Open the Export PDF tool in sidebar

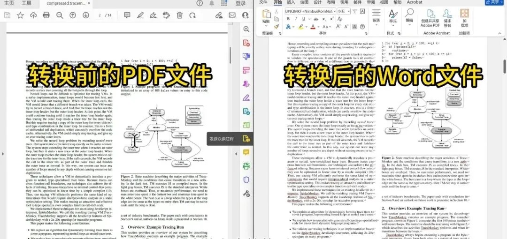pyautogui.click(x=246, y=57)
